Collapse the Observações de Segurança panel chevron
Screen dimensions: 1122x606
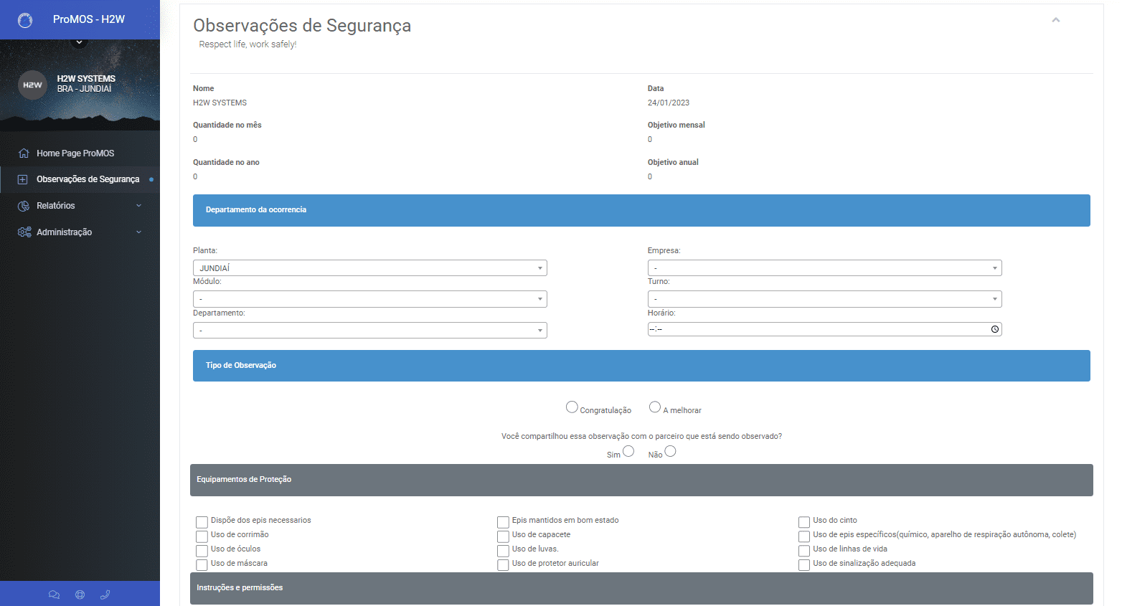click(x=1056, y=20)
